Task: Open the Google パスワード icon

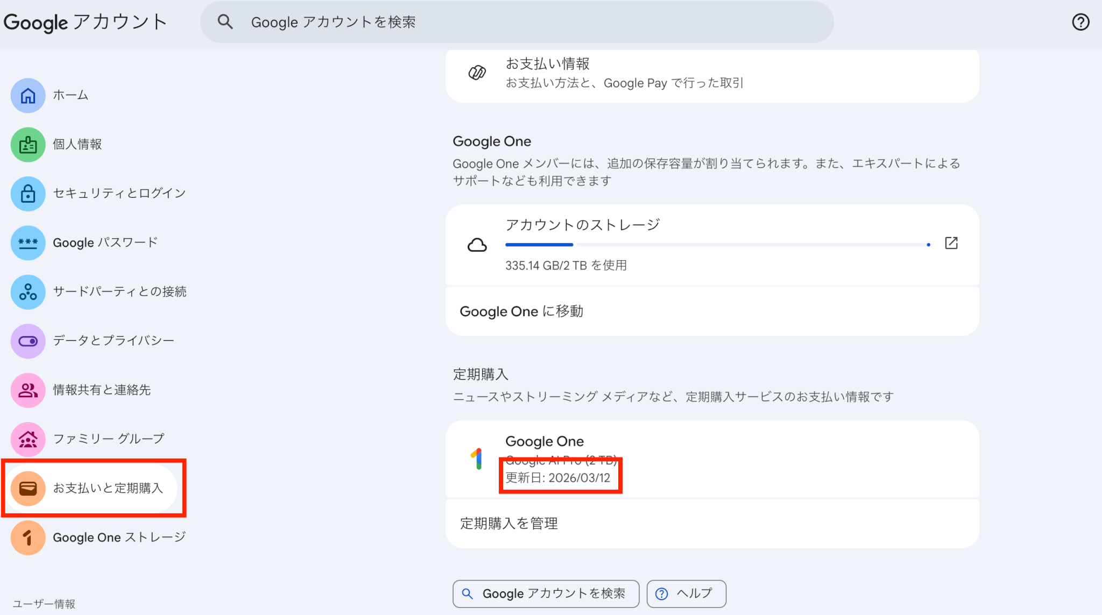Action: (28, 242)
